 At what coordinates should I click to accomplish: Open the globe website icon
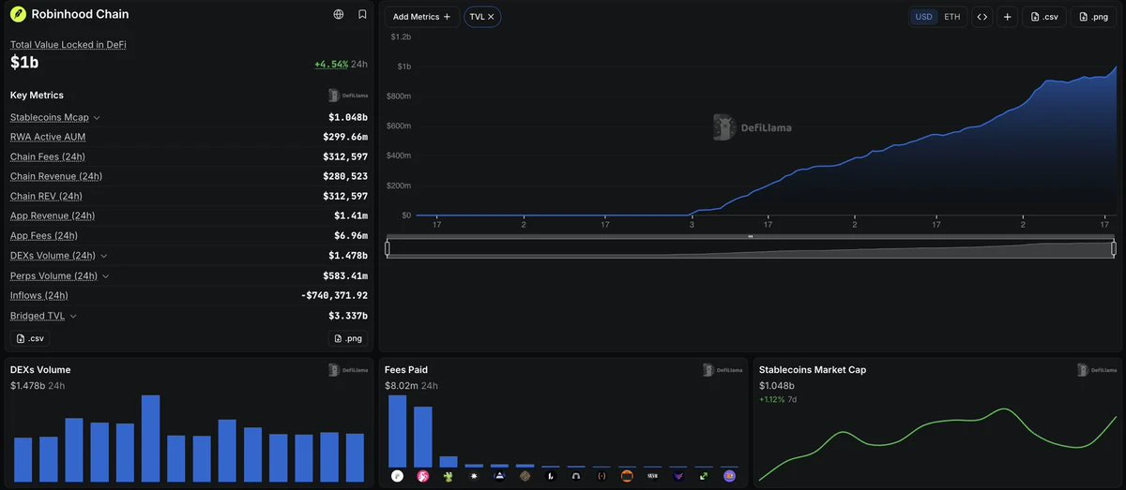(x=339, y=14)
